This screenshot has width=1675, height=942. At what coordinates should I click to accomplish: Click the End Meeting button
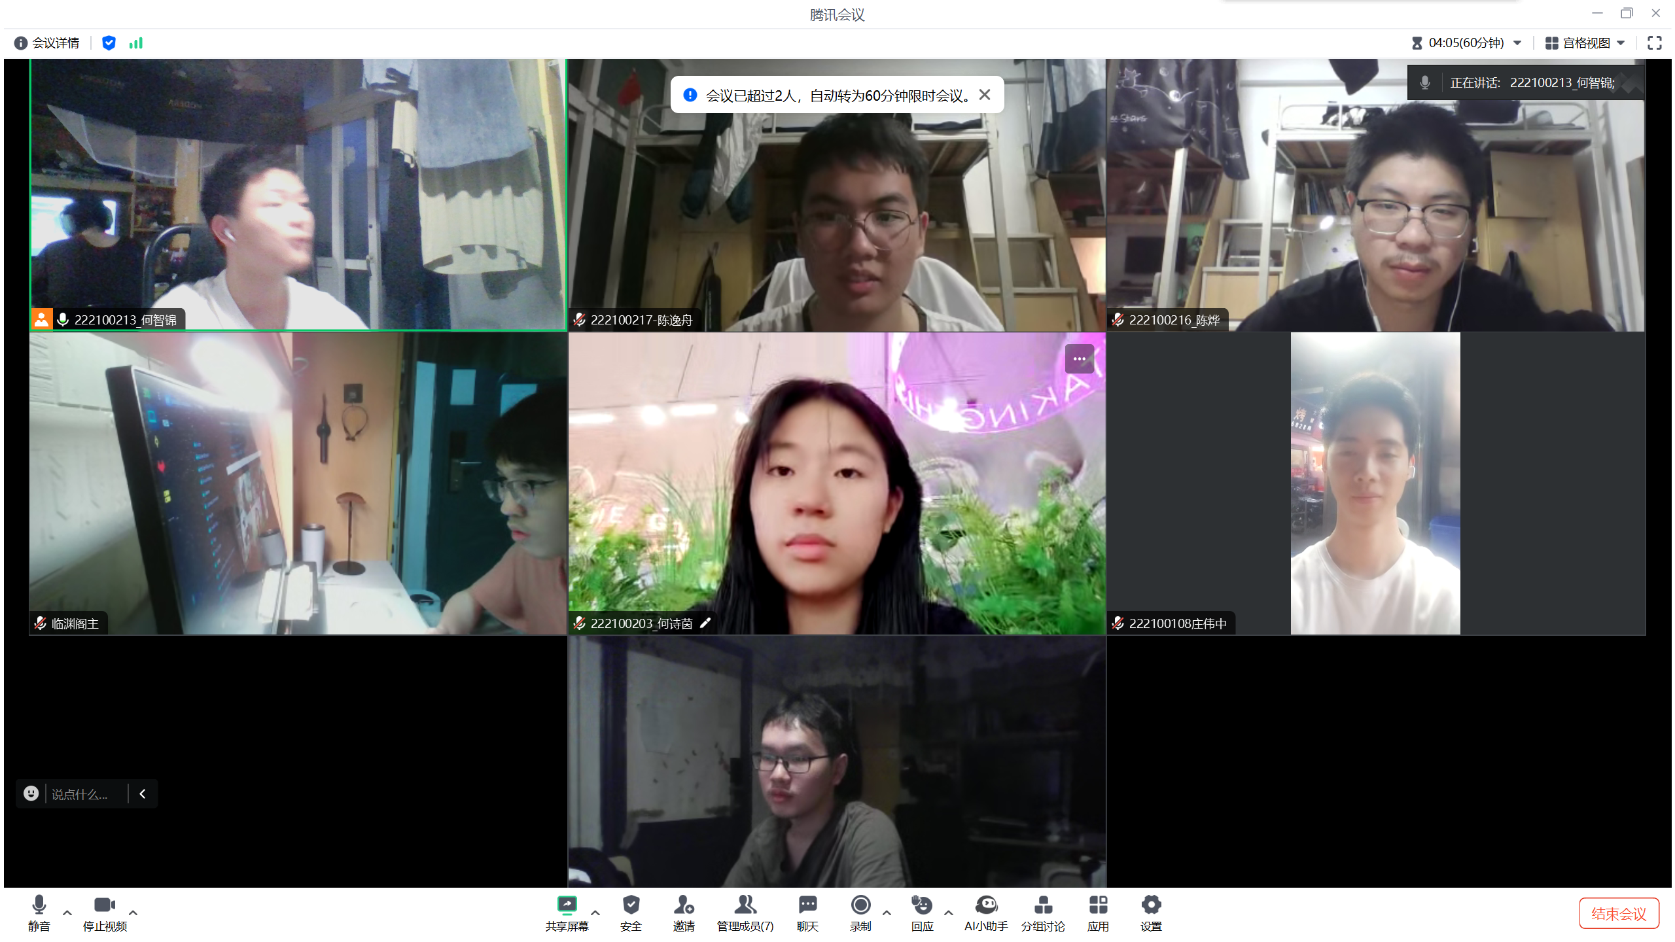[1618, 913]
